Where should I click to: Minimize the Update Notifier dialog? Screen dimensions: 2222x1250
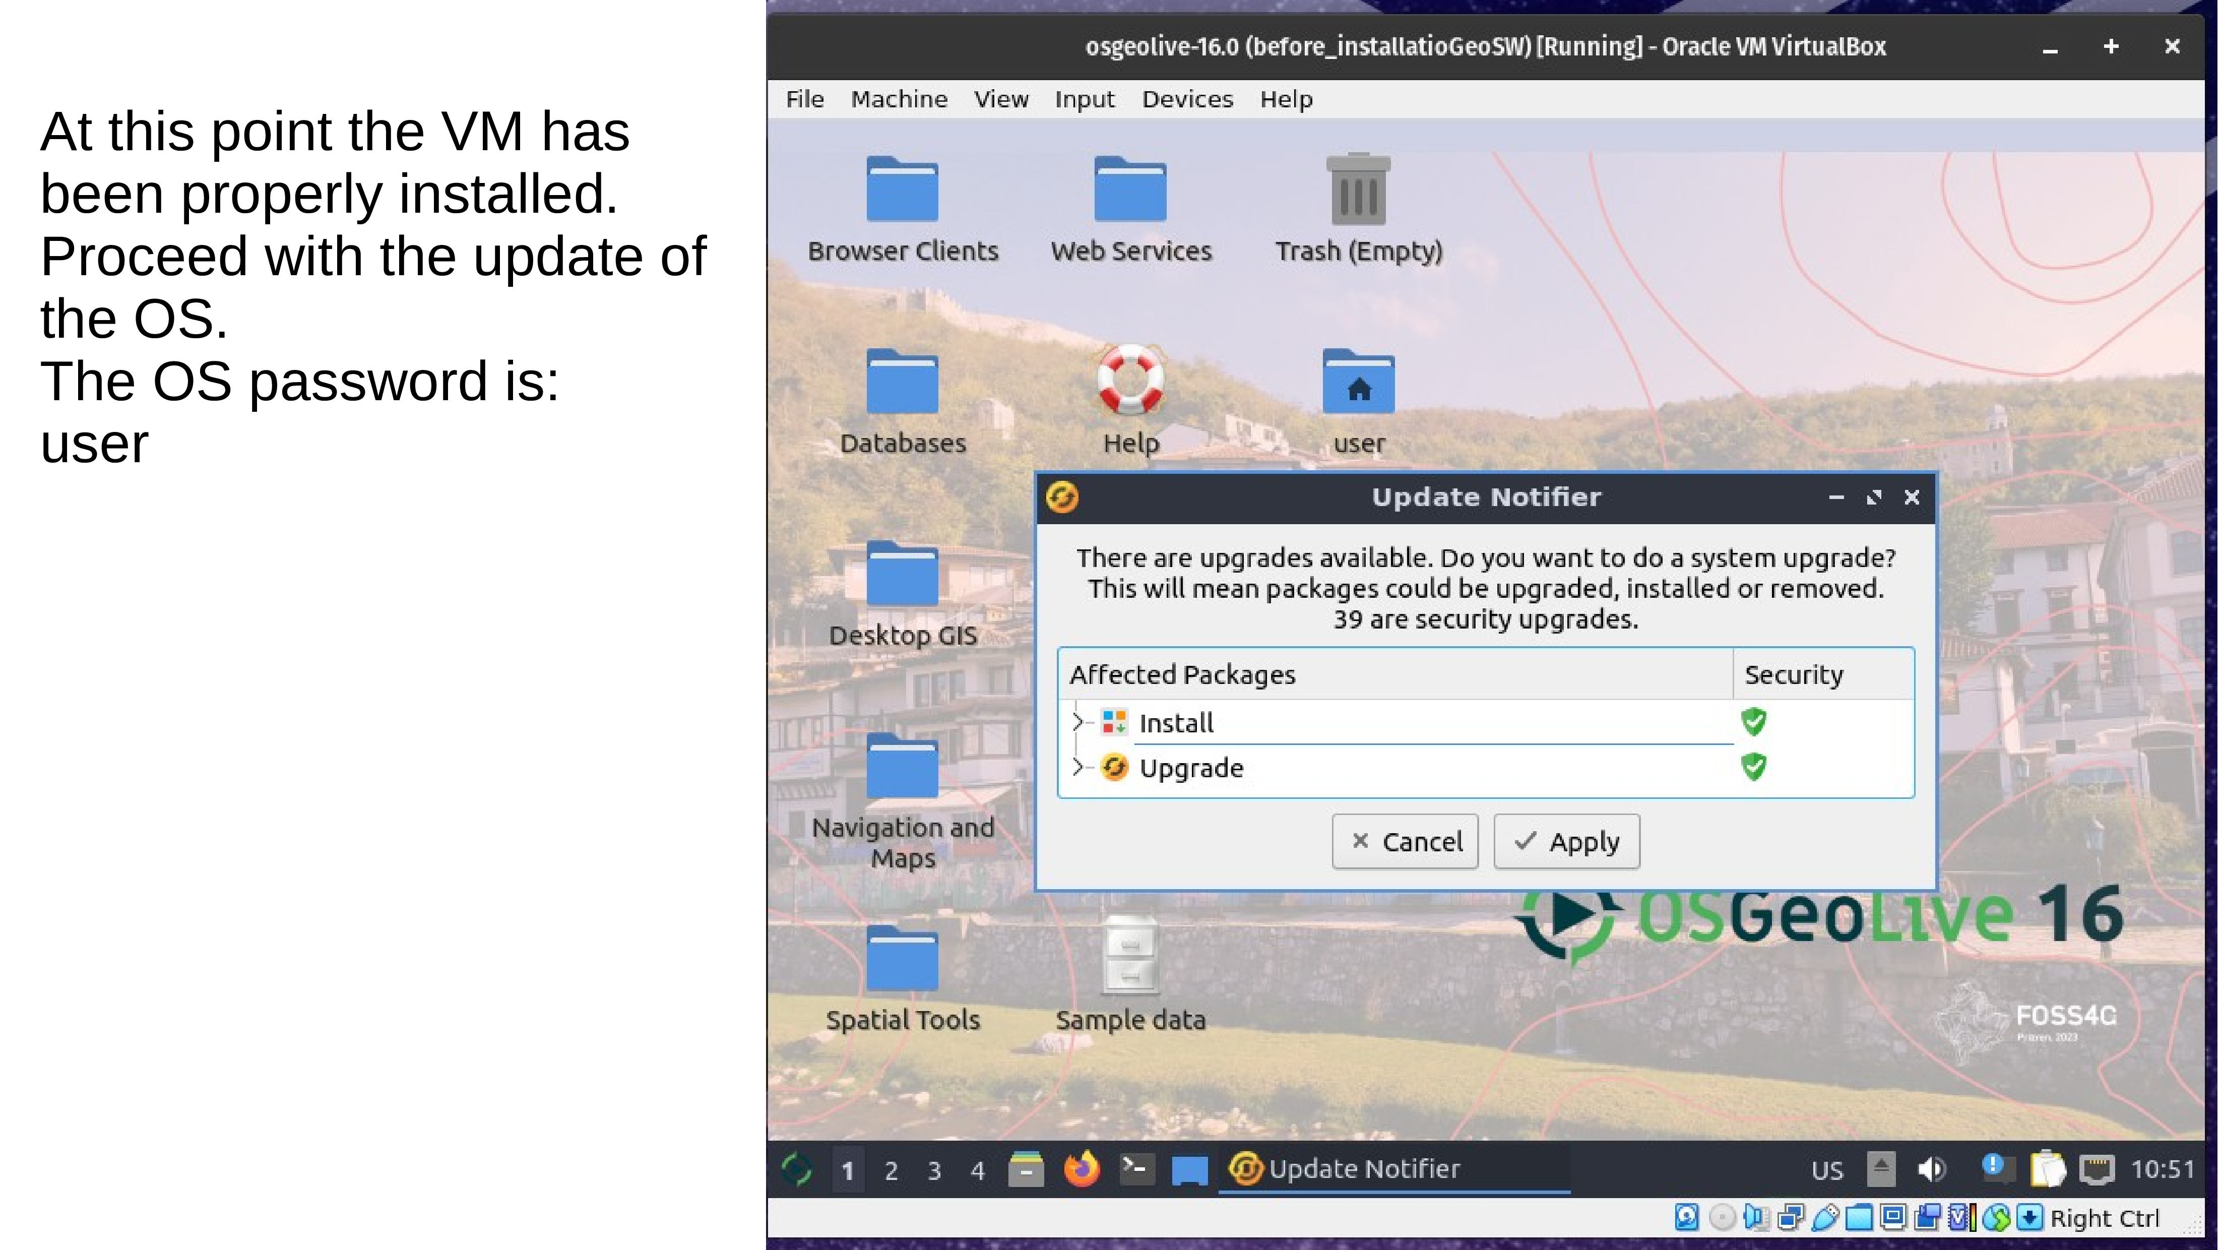[x=1835, y=498]
